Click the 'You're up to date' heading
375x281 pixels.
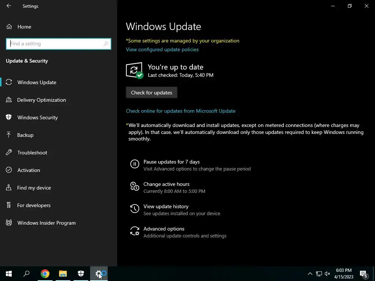[175, 67]
